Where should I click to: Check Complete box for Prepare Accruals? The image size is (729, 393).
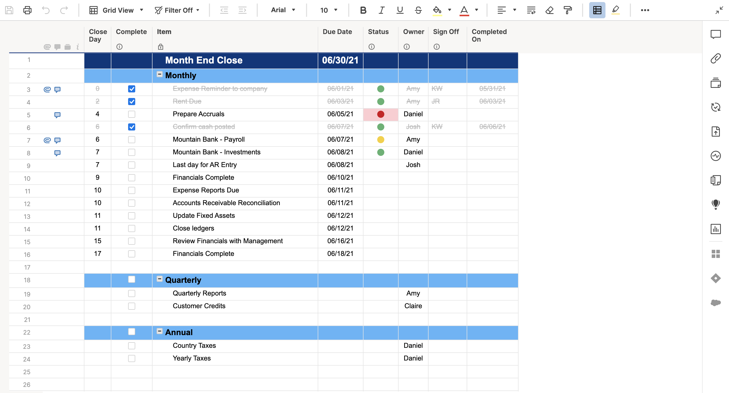132,114
